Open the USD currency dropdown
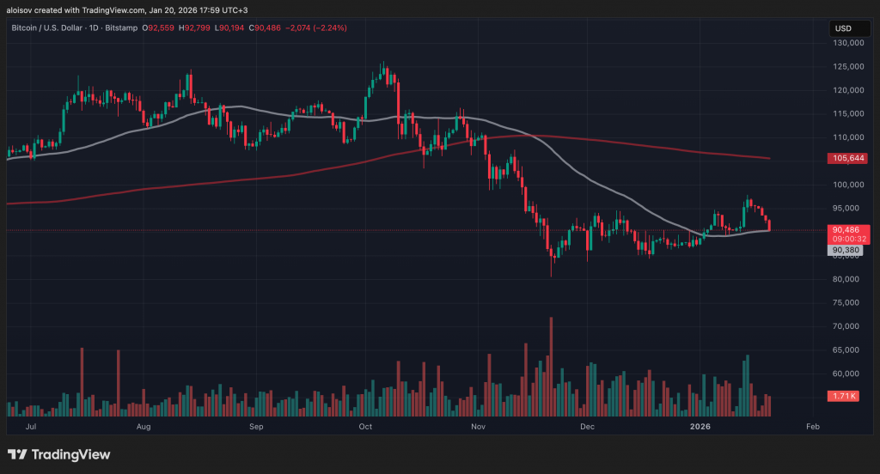The height and width of the screenshot is (474, 880). [x=842, y=29]
